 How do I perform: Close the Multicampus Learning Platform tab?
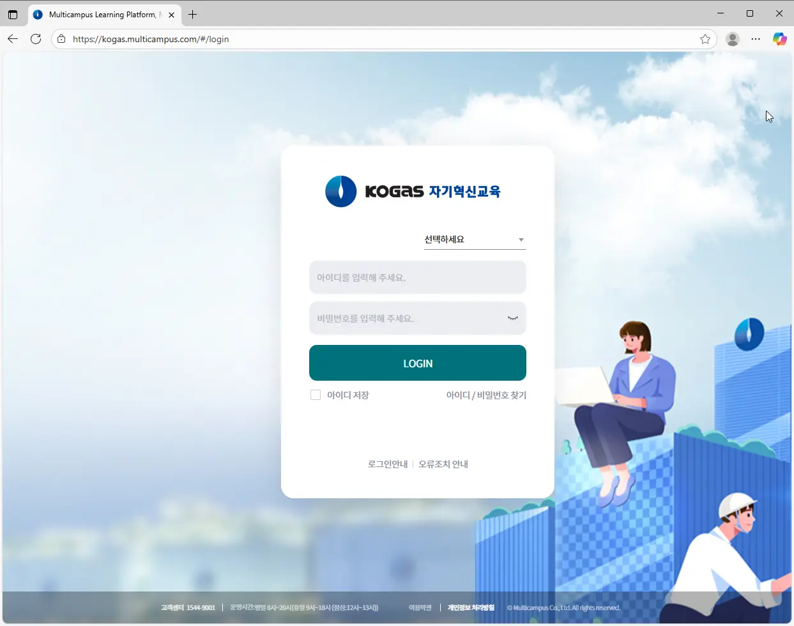(171, 15)
